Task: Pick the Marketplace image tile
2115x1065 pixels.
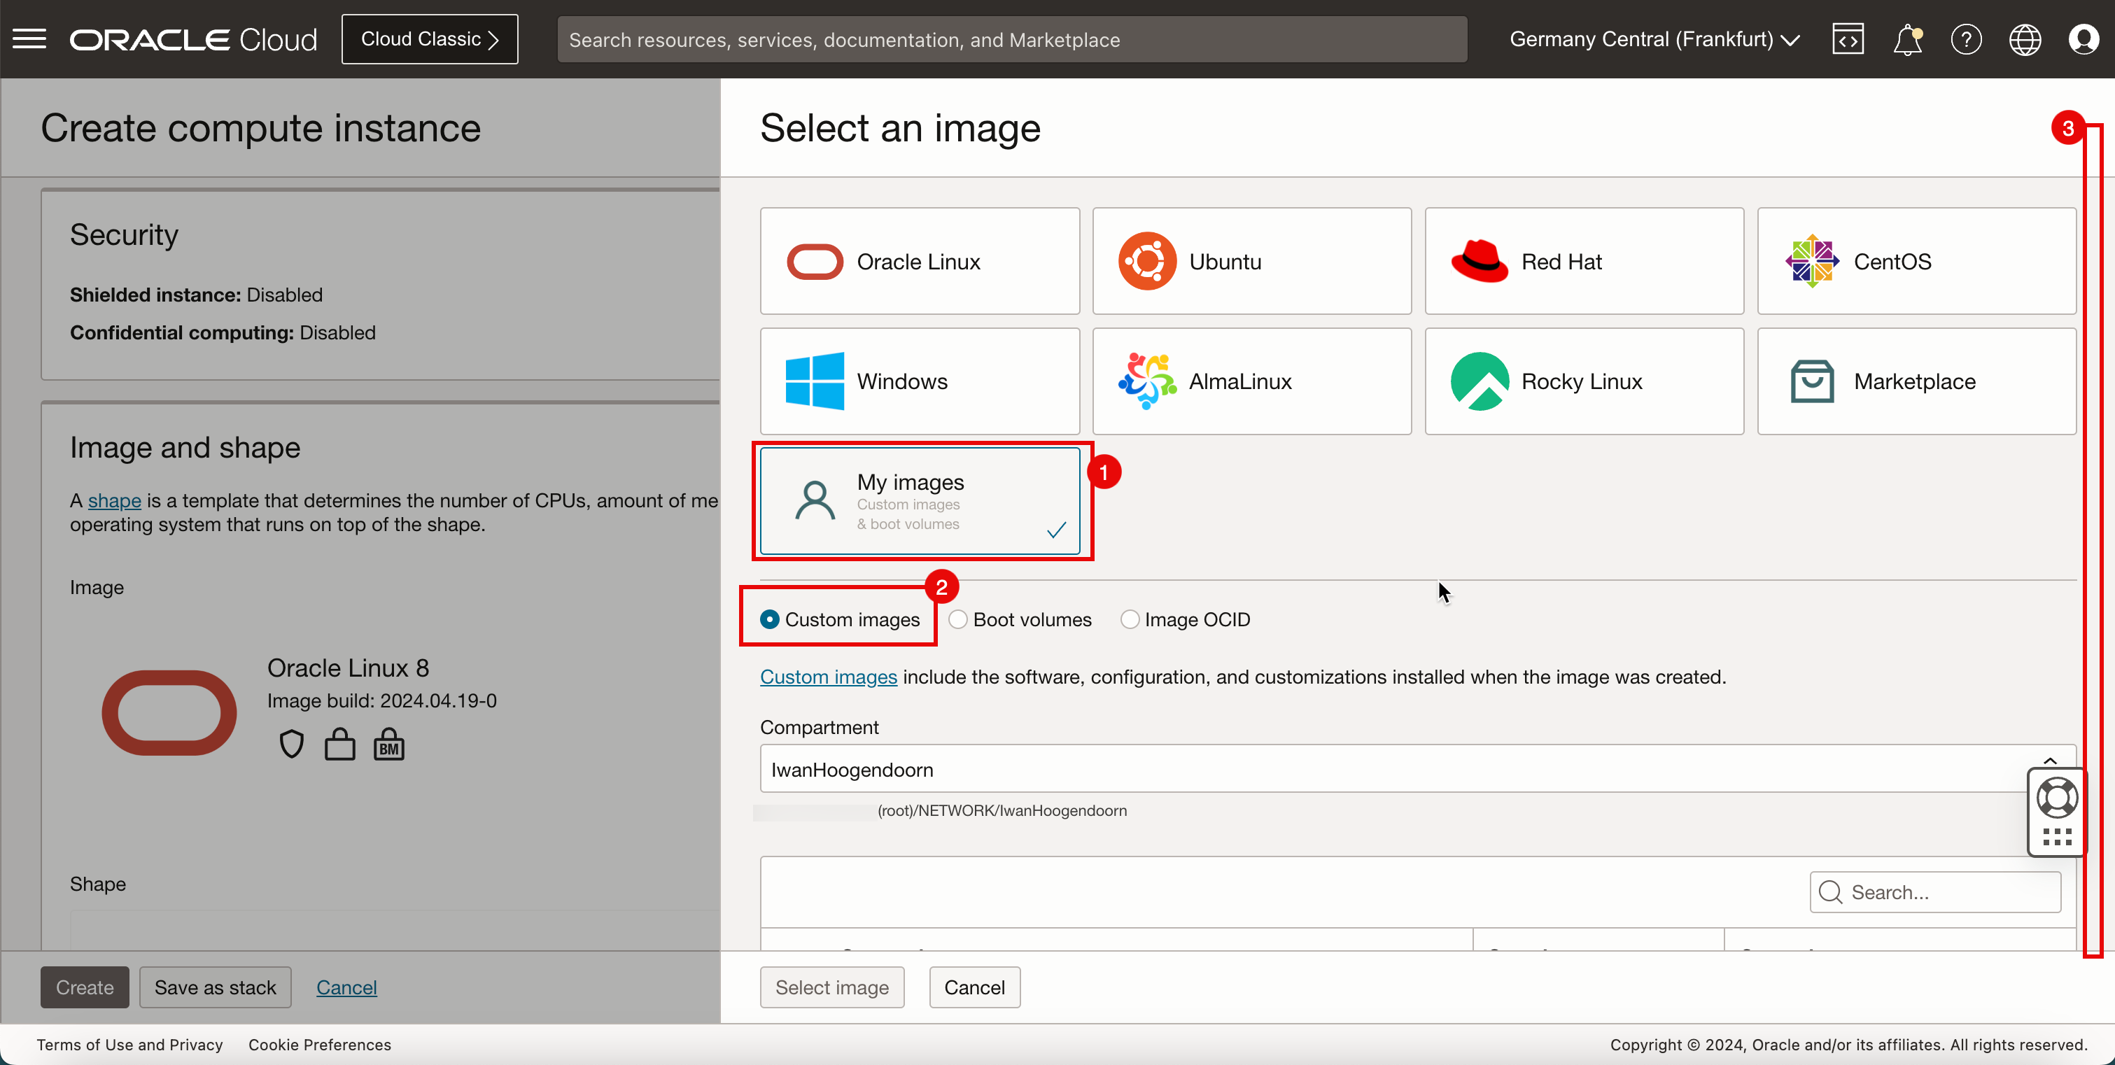Action: [x=1916, y=382]
